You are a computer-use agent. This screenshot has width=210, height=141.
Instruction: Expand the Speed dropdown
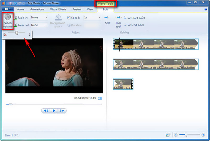click(x=92, y=18)
